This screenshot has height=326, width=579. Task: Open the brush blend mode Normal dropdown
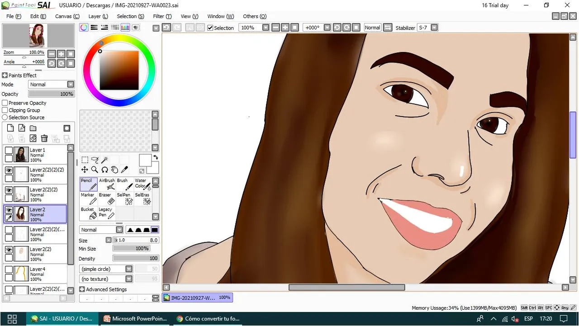click(101, 230)
